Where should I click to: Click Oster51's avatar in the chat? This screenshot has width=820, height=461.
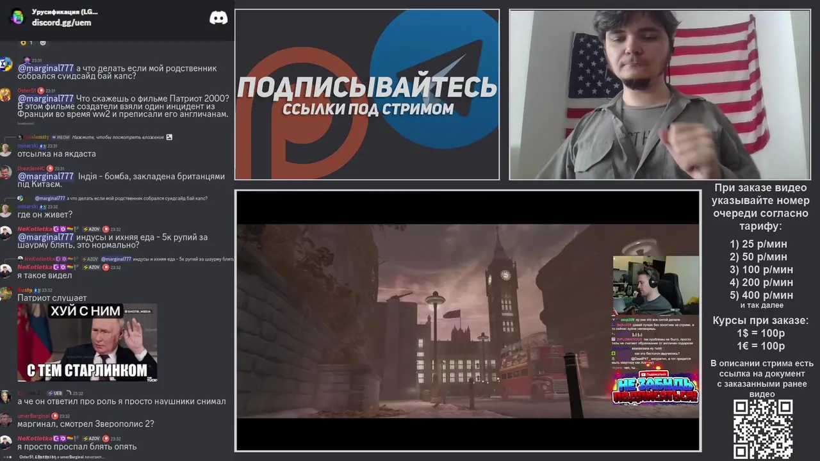click(6, 95)
